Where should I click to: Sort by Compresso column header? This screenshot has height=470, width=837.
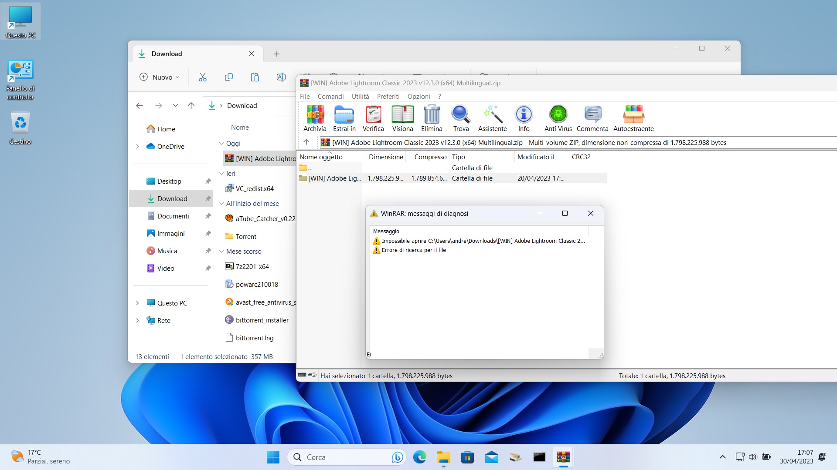pyautogui.click(x=428, y=157)
